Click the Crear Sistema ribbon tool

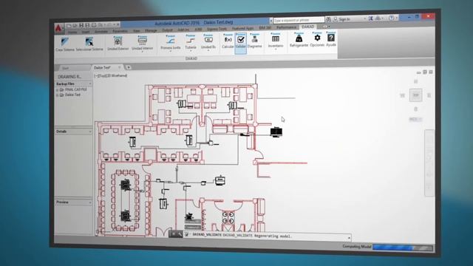click(65, 44)
